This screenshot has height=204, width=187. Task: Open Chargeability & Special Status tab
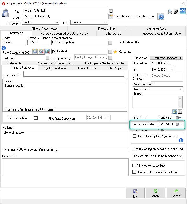click(55, 63)
